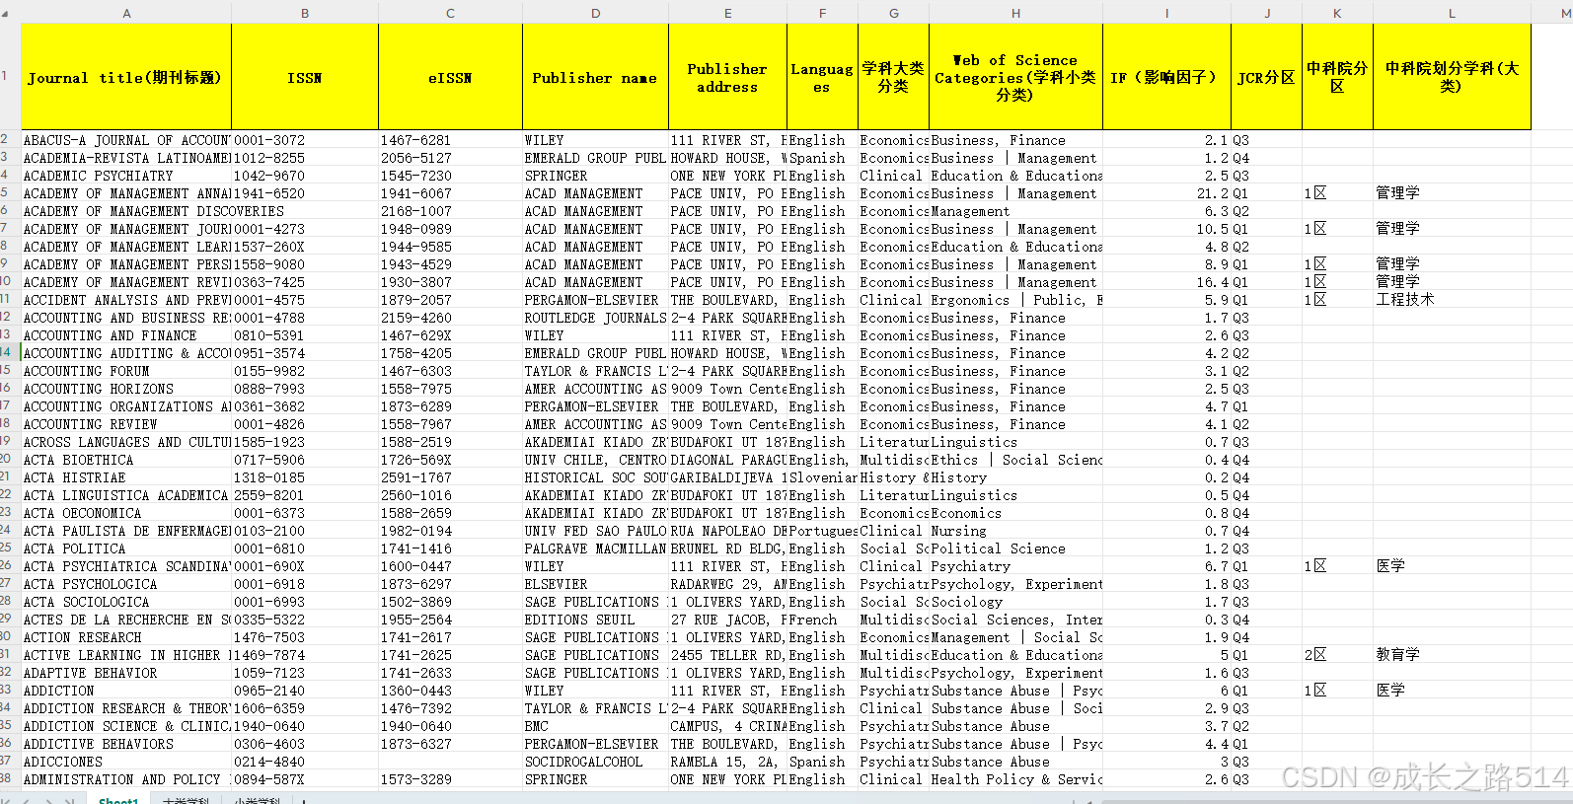The width and height of the screenshot is (1573, 804).
Task: Click the 中科院分区 header cell
Action: [x=1337, y=77]
